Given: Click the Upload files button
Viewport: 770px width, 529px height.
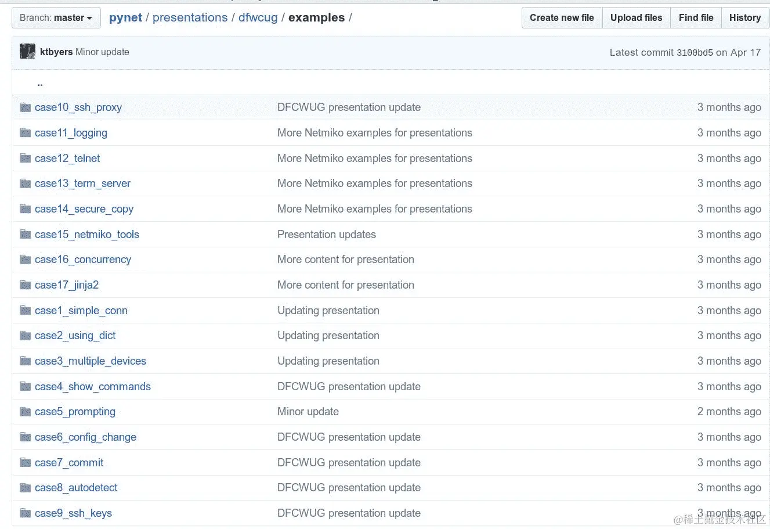Looking at the screenshot, I should pos(636,17).
